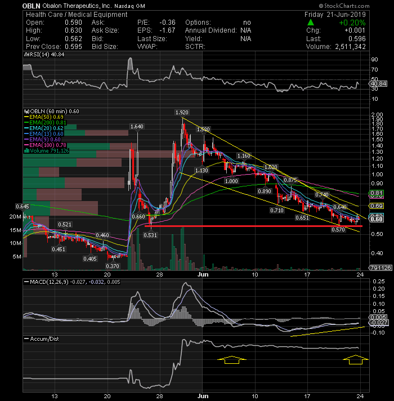The width and height of the screenshot is (394, 401).
Task: Click the 1.130 low price label
Action: (202, 170)
